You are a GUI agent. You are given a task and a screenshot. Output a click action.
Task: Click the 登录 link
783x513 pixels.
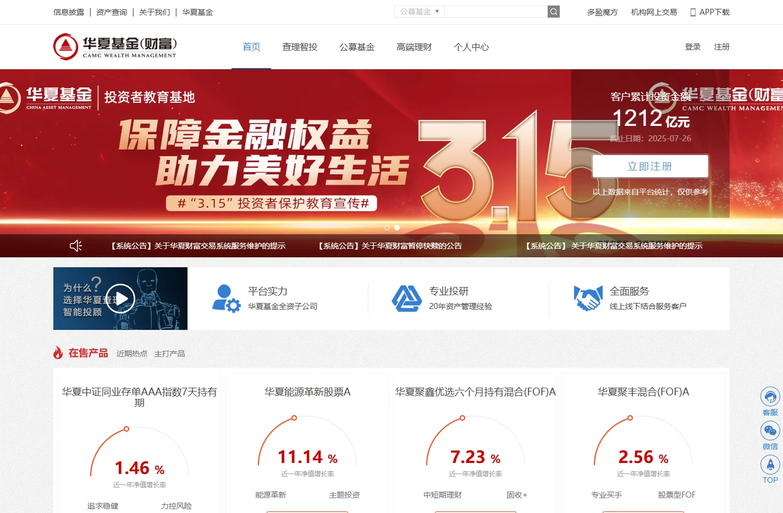693,47
